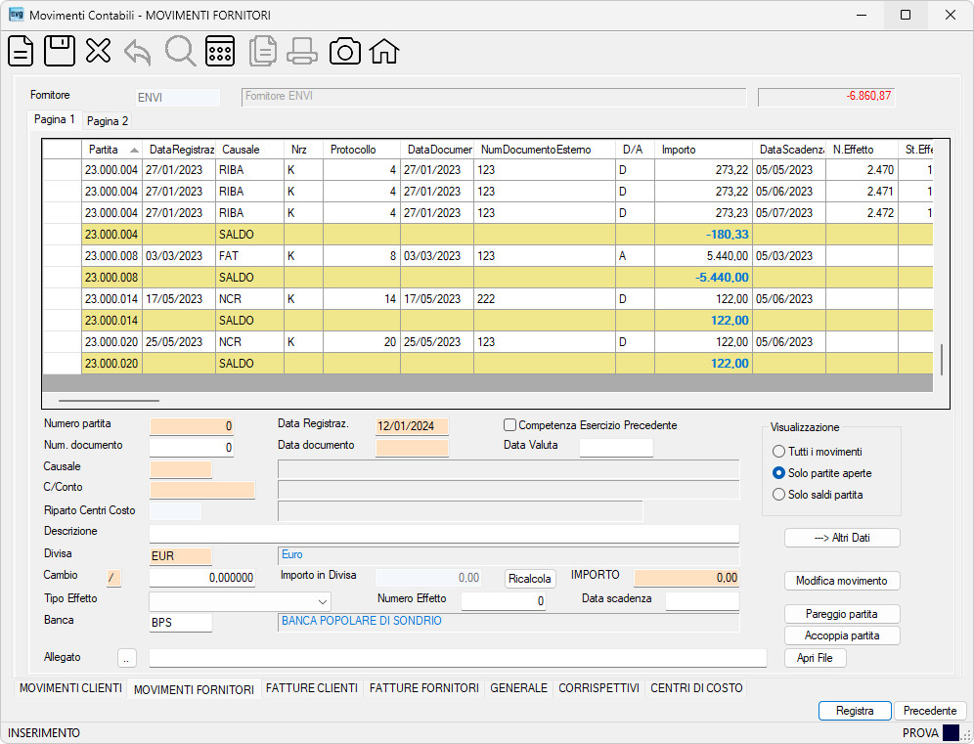The width and height of the screenshot is (974, 744).
Task: Select Tutti i movimenti radio option
Action: 778,452
